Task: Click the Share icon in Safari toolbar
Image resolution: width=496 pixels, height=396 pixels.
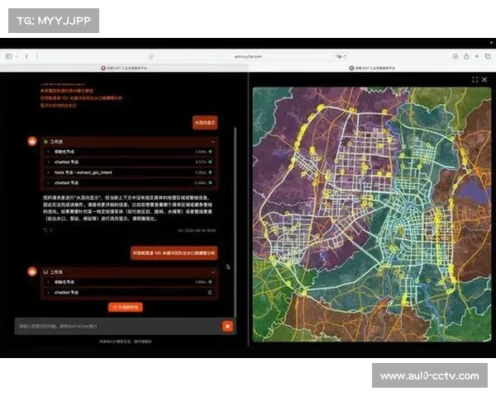Action: 466,56
